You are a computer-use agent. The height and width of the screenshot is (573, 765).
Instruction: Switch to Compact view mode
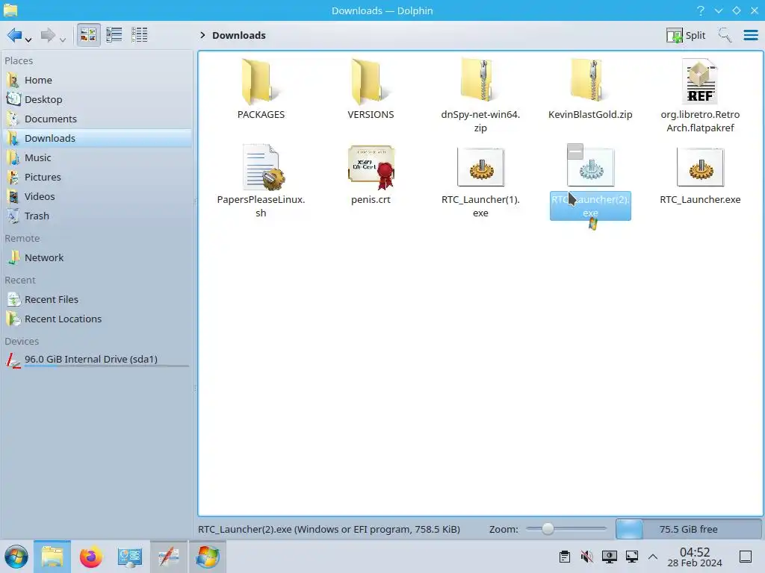coord(114,35)
